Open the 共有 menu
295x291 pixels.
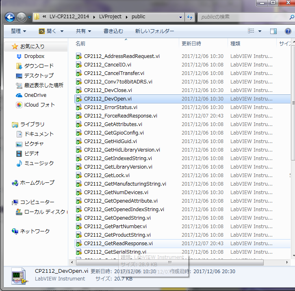(83, 31)
